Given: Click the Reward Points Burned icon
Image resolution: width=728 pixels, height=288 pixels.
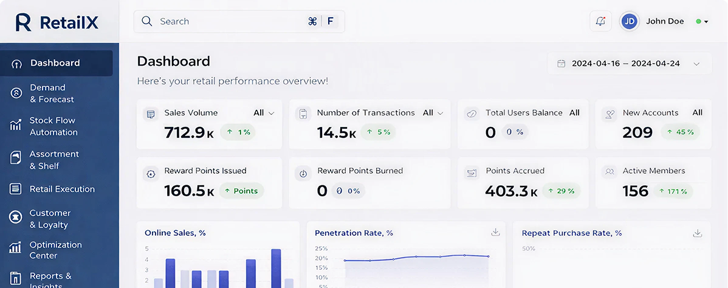Looking at the screenshot, I should pos(303,174).
